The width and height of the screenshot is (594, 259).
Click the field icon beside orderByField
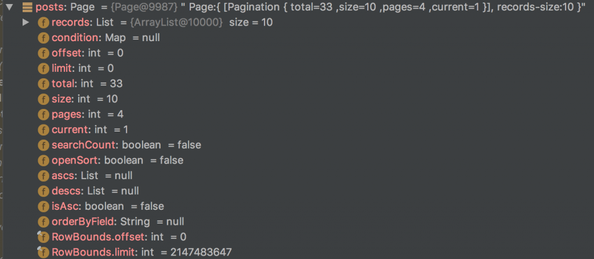tap(44, 221)
